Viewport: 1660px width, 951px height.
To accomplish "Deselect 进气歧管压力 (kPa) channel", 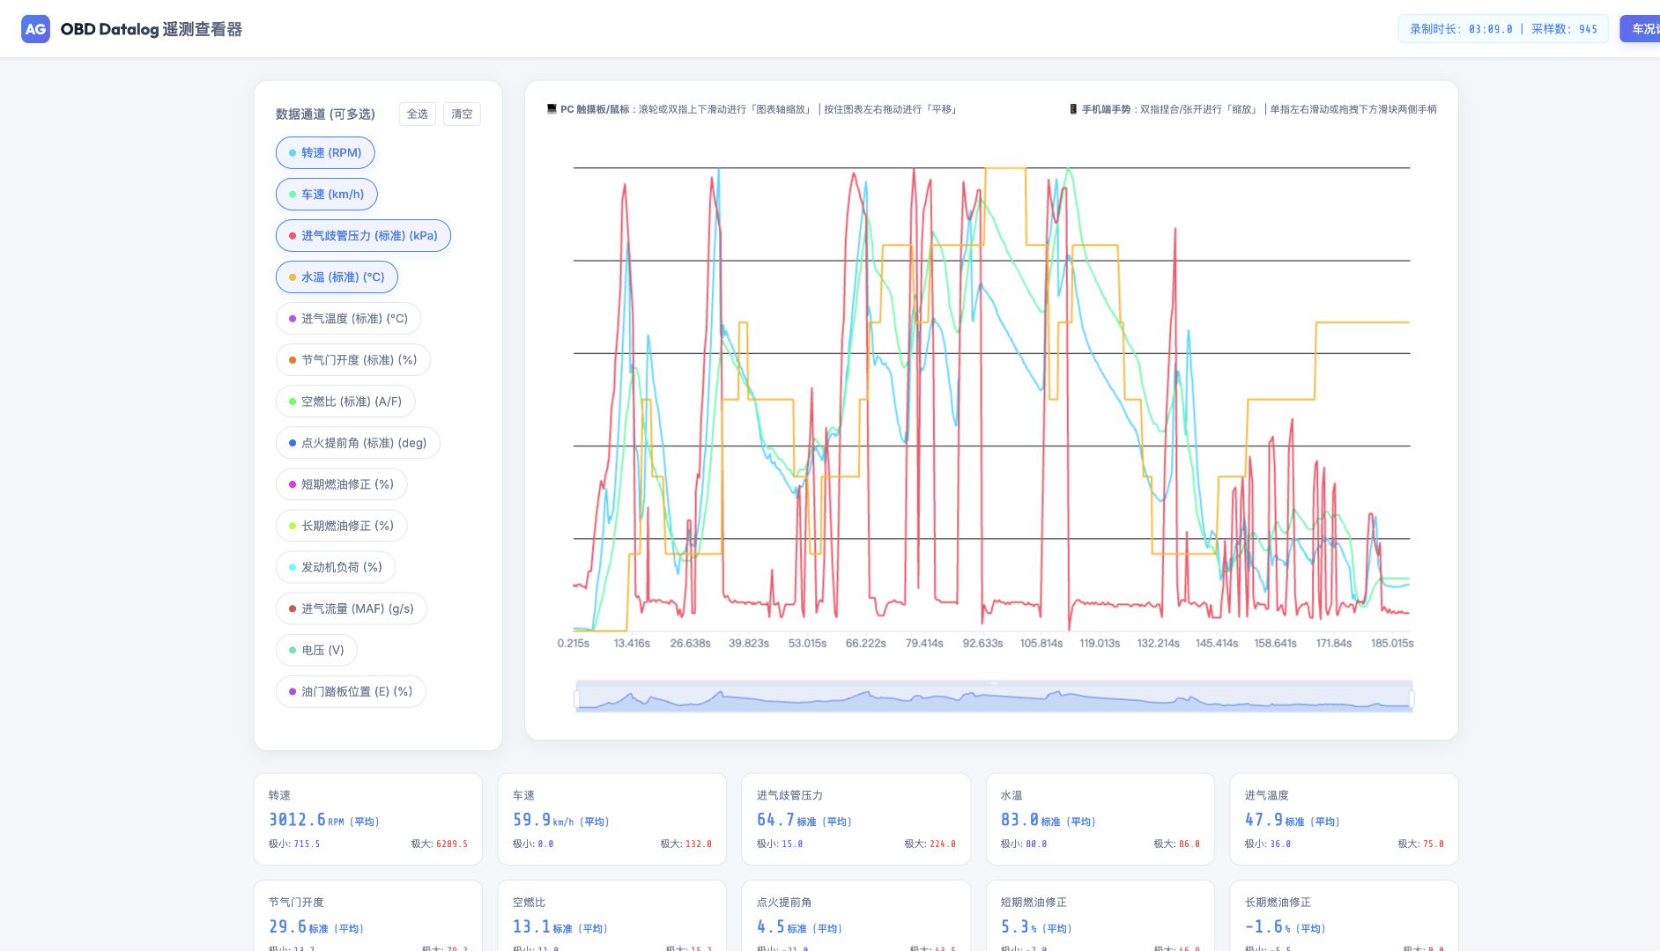I will coord(363,236).
